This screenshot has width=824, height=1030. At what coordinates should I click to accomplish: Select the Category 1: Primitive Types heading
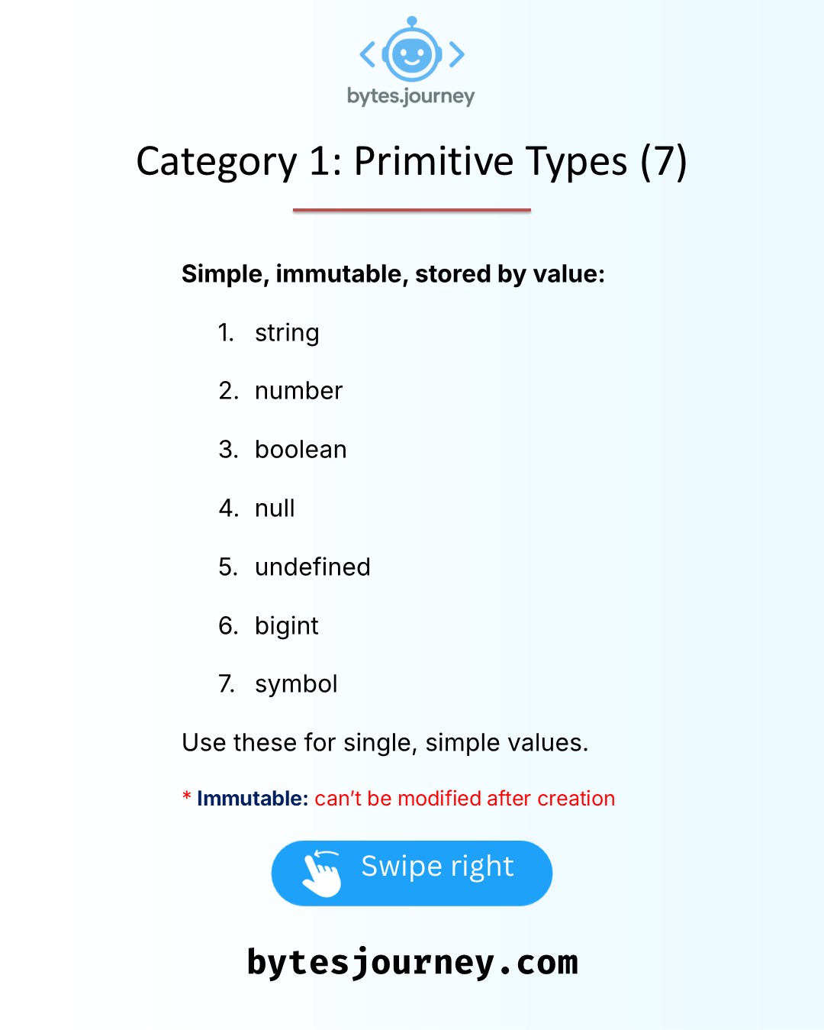pos(411,162)
